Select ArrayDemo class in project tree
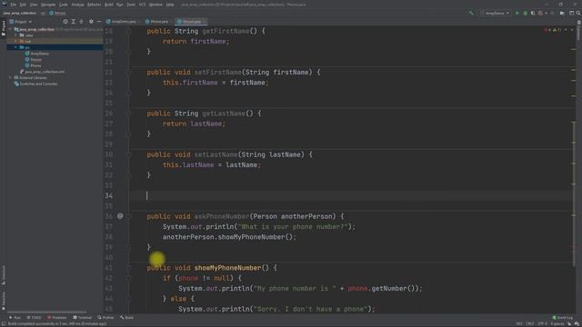 [39, 54]
